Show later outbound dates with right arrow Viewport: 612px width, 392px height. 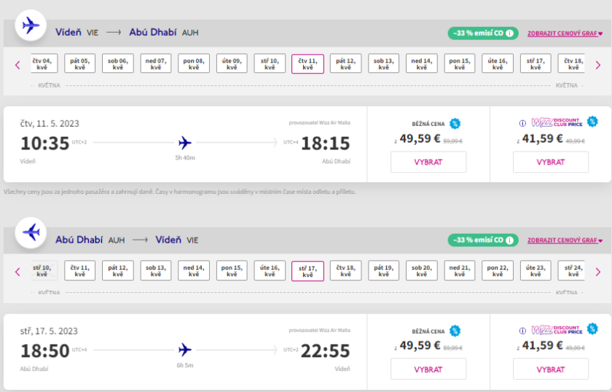(x=597, y=64)
